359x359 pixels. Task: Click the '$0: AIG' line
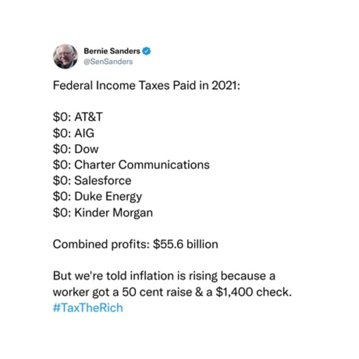(74, 133)
